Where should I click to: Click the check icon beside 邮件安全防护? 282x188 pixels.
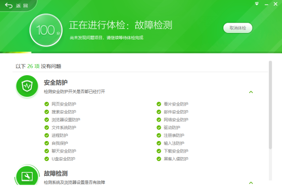(x=159, y=112)
